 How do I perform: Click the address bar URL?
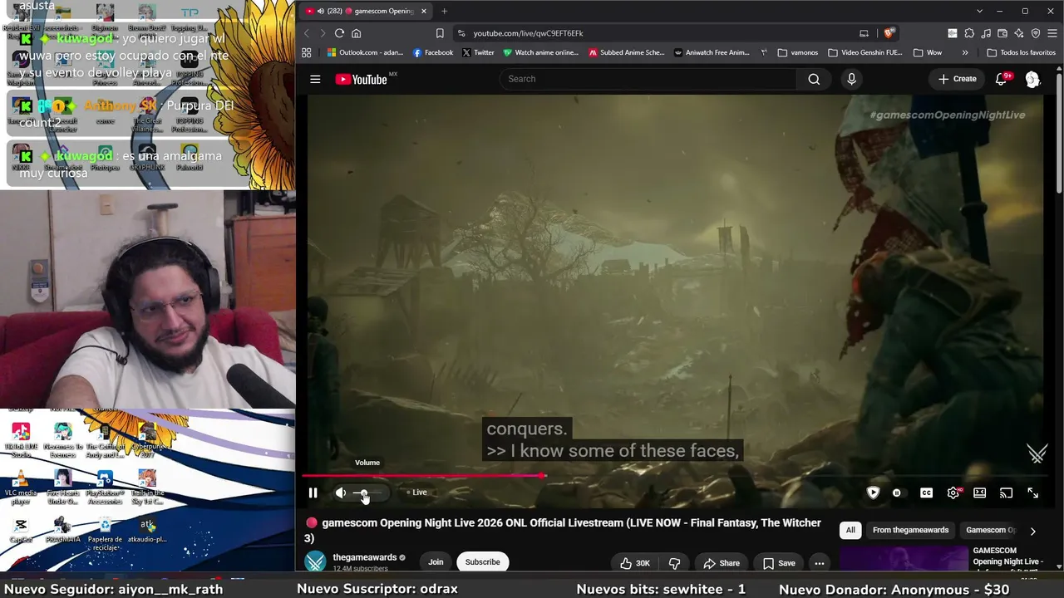click(528, 33)
